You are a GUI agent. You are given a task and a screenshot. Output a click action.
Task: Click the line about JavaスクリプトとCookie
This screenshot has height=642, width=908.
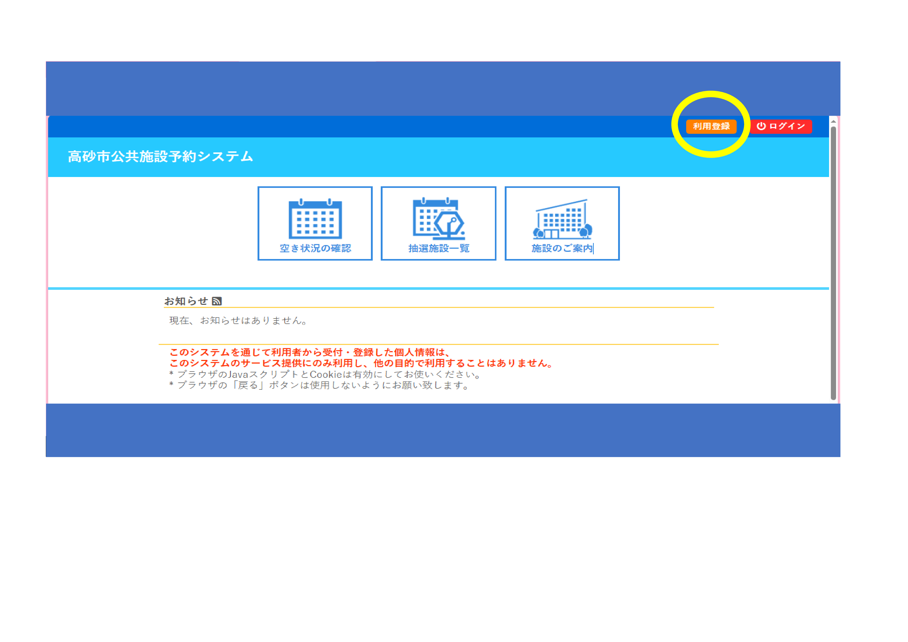click(325, 374)
